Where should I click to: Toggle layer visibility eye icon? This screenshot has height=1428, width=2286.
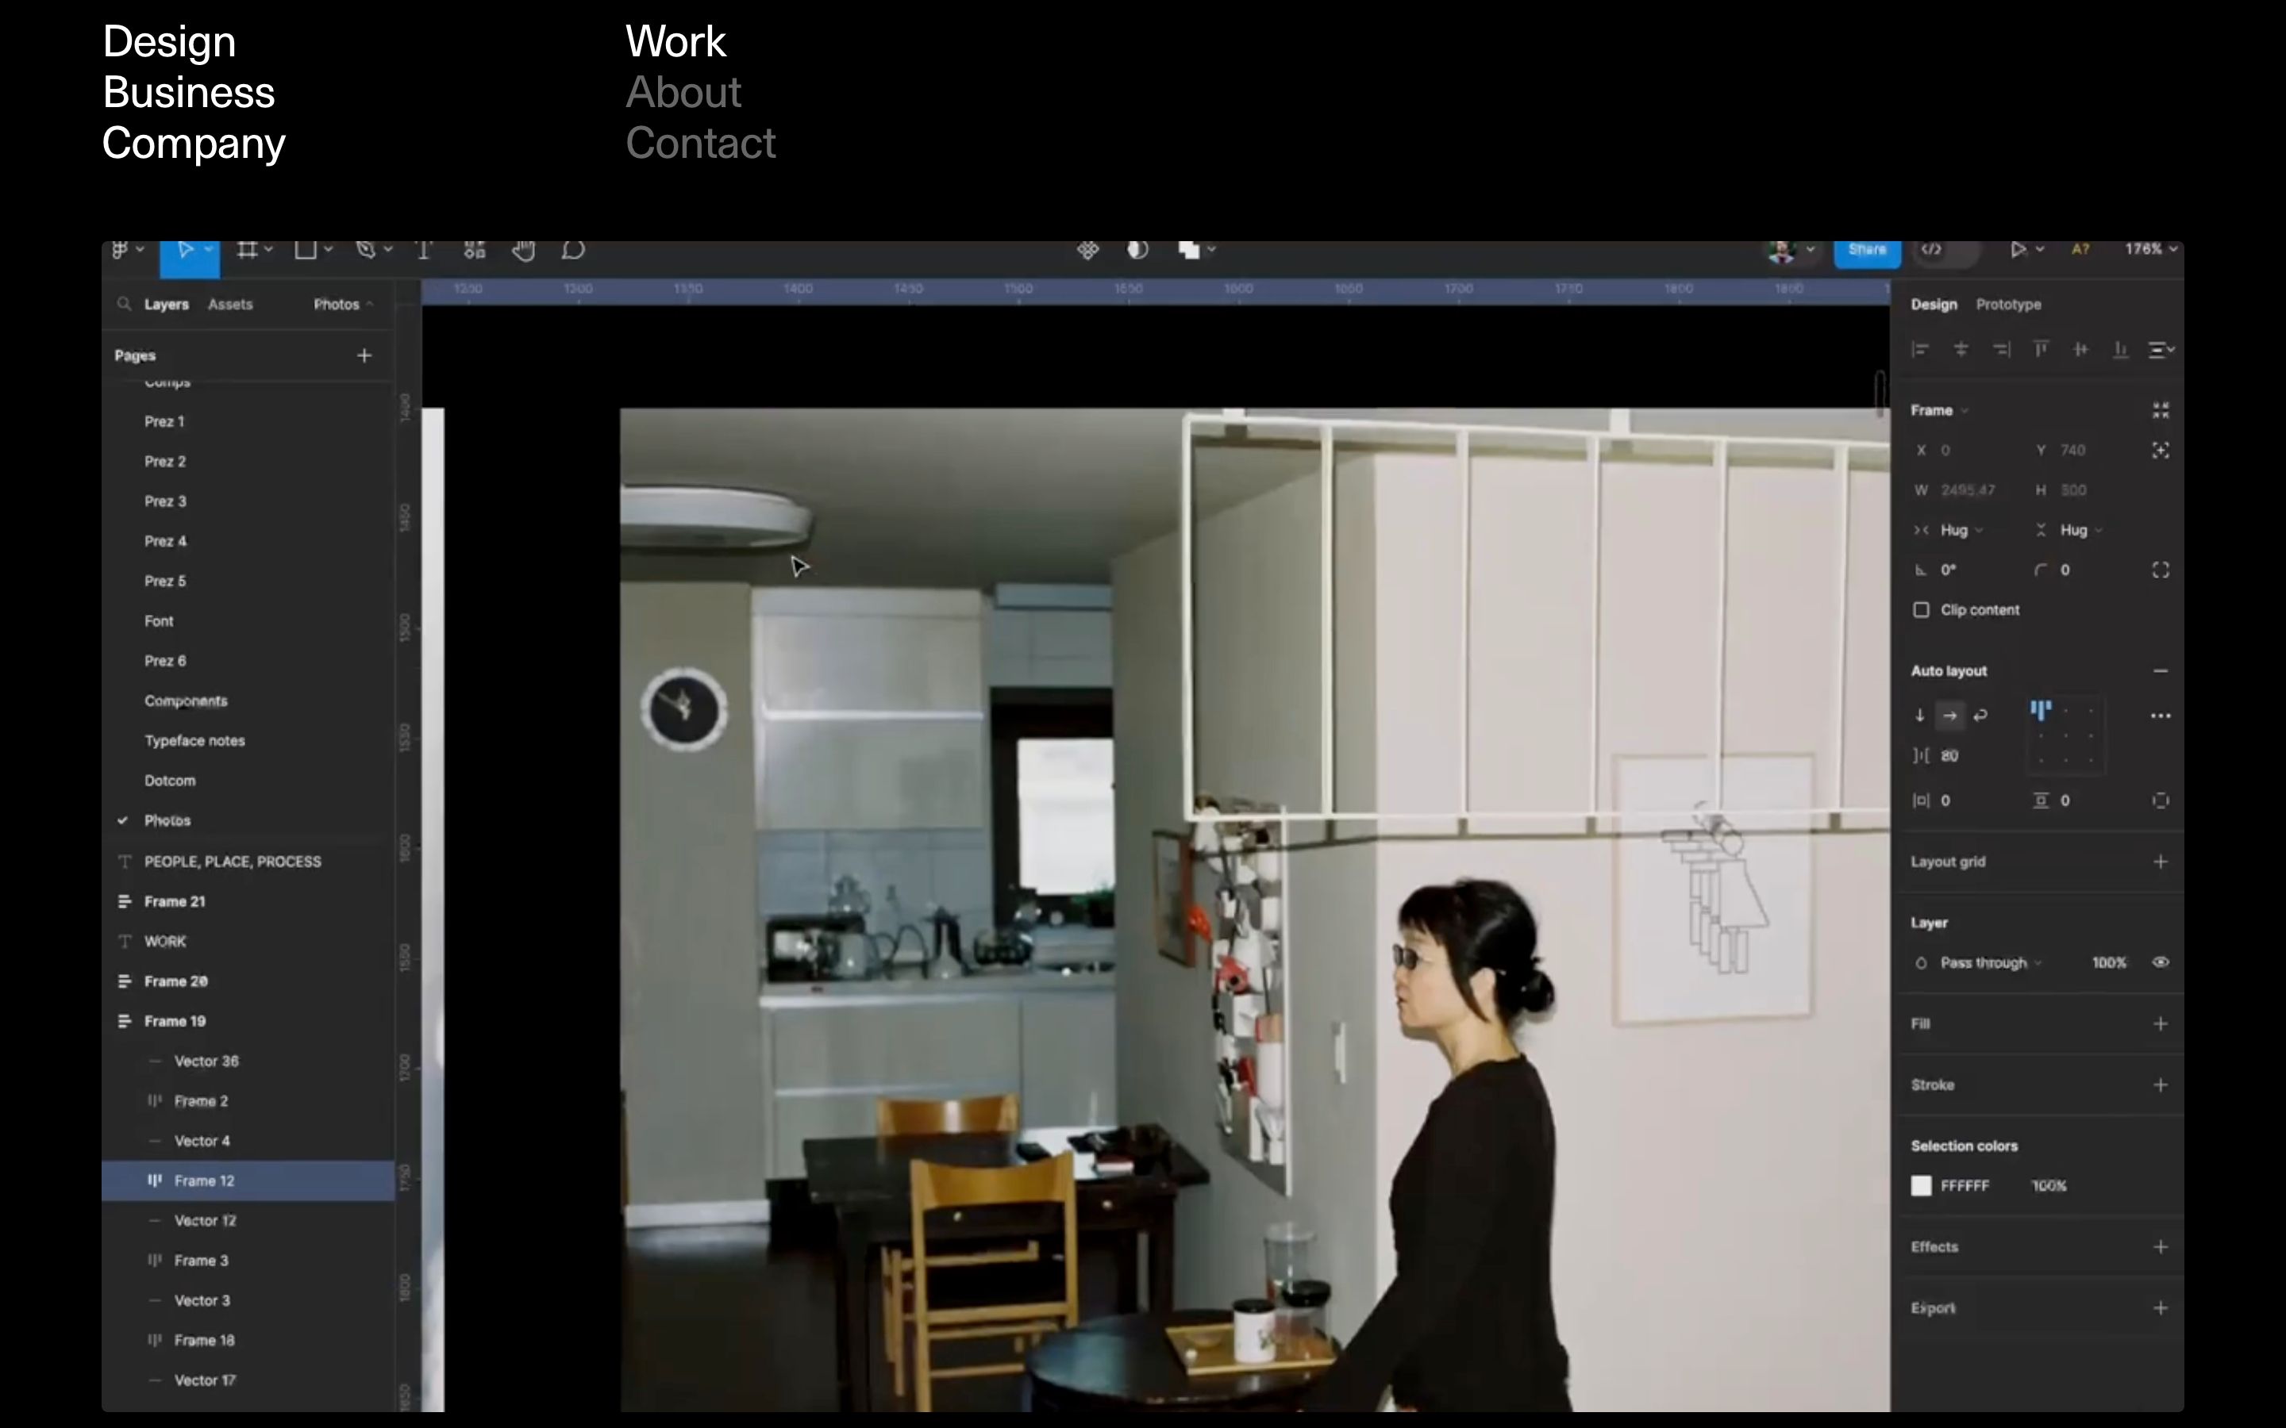[2160, 962]
